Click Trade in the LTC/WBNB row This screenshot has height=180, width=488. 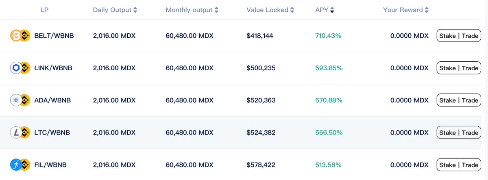tap(470, 132)
